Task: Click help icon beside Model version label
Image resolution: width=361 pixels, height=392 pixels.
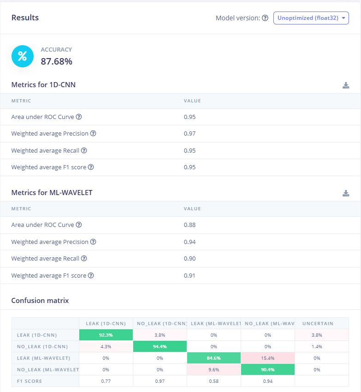Action: pyautogui.click(x=265, y=18)
